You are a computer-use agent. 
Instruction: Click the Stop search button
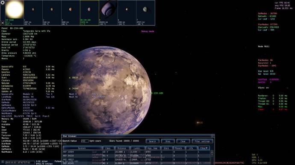[x=168, y=141]
